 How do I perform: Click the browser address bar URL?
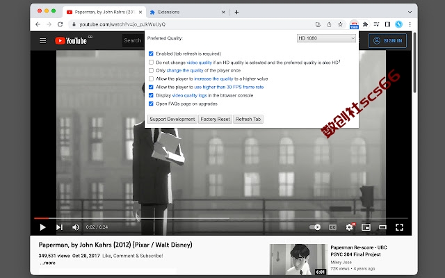(x=122, y=24)
